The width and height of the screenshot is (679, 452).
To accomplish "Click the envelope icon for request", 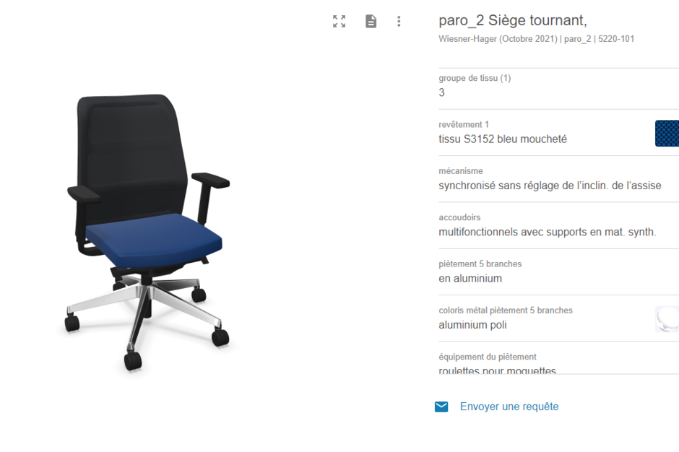I will [x=441, y=407].
